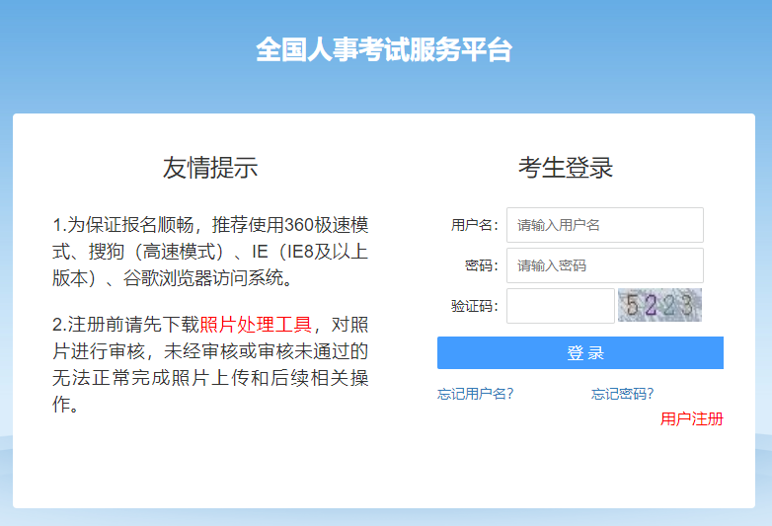
Task: Click the 验证码: label
Action: [x=474, y=306]
